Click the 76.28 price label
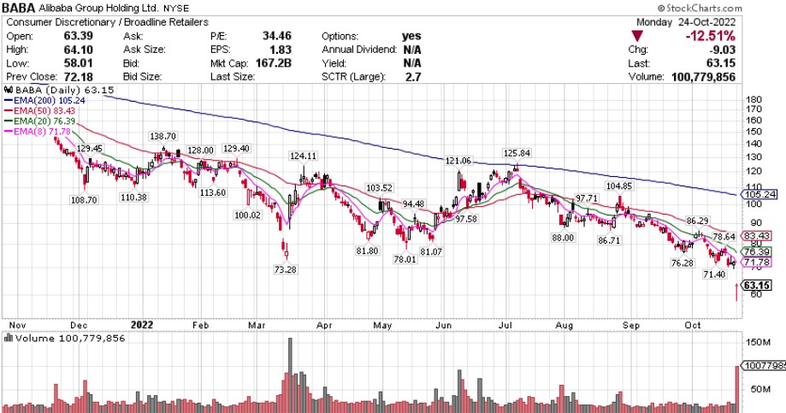The height and width of the screenshot is (413, 786). click(683, 263)
